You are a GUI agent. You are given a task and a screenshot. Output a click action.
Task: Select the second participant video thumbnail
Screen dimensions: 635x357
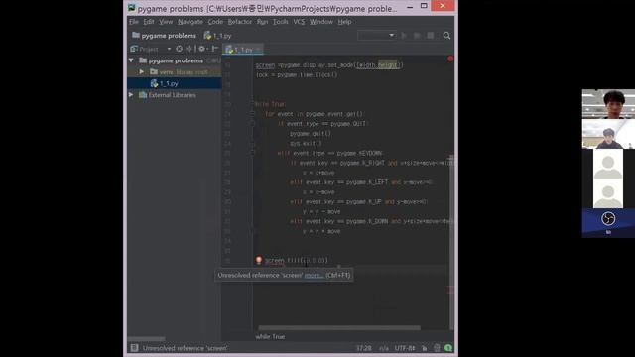click(x=608, y=134)
